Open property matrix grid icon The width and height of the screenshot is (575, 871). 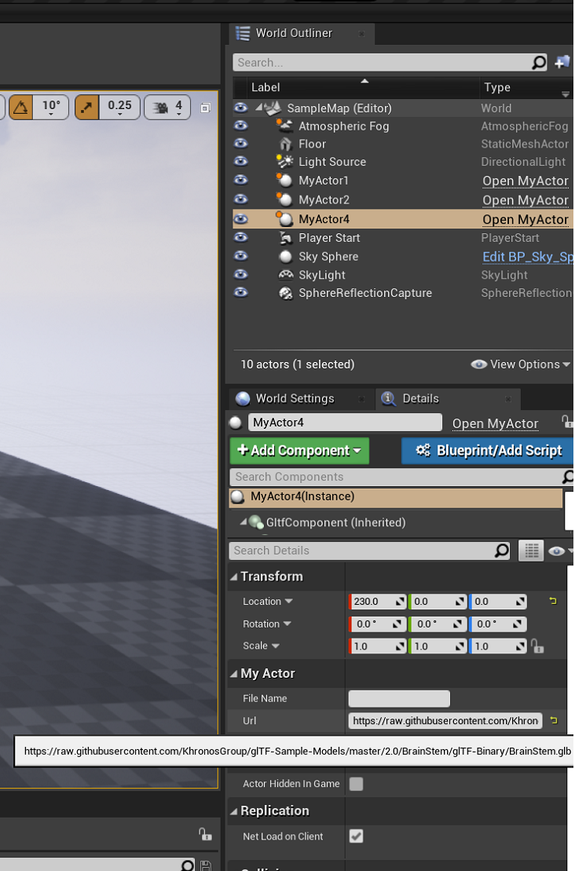pos(531,551)
